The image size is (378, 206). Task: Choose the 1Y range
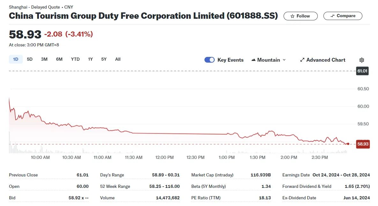(x=90, y=59)
